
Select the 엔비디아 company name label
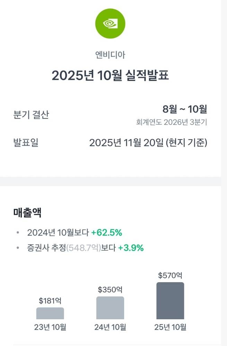click(x=110, y=54)
